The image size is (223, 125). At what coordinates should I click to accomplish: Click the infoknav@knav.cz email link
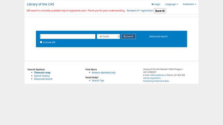click(158, 75)
